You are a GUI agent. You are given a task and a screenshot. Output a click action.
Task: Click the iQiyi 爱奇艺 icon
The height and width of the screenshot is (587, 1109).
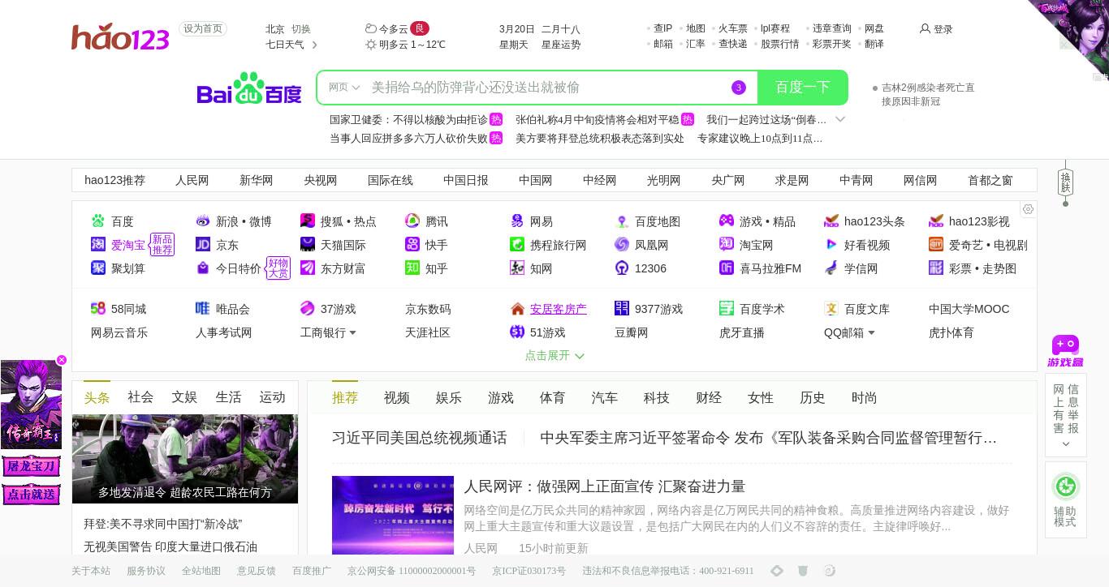pyautogui.click(x=936, y=245)
